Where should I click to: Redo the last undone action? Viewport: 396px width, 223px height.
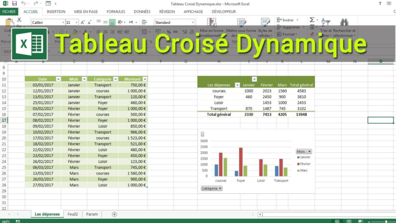[36, 4]
